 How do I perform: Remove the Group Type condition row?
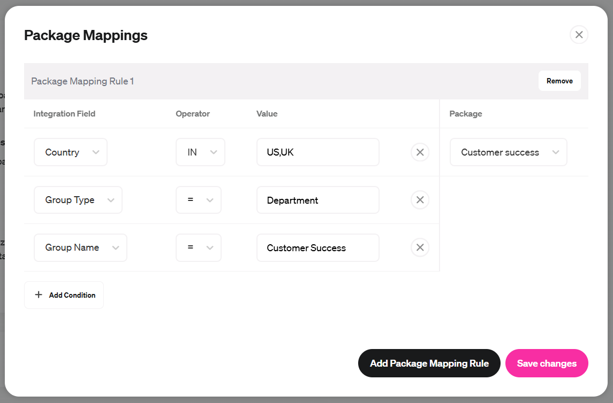tap(420, 199)
